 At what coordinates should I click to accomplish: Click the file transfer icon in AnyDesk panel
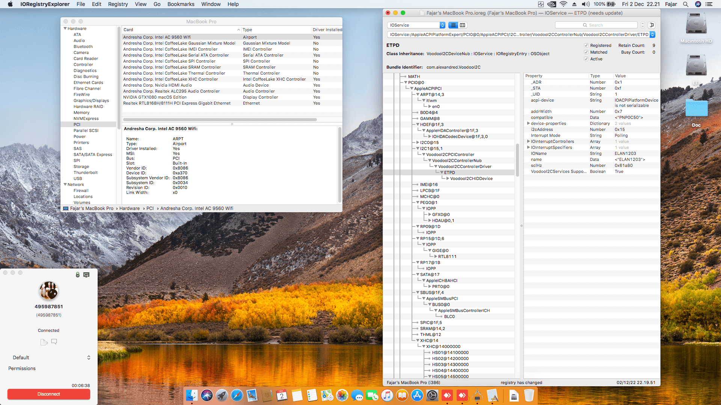pos(44,342)
